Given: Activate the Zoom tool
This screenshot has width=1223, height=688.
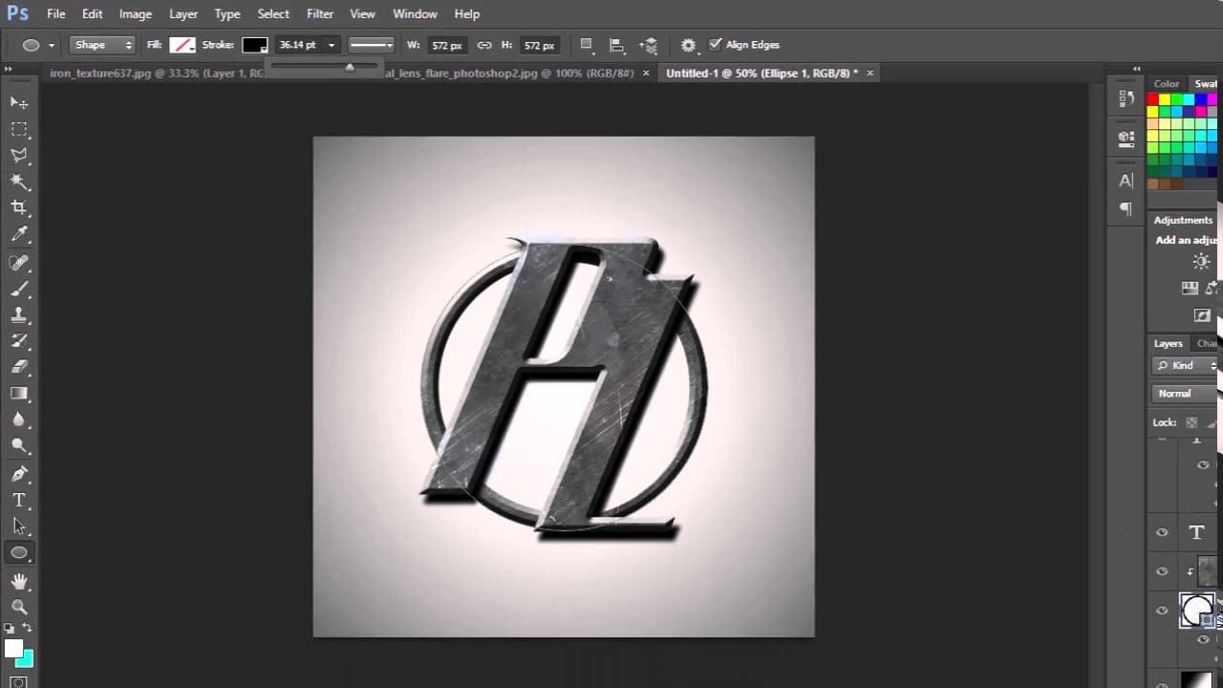Looking at the screenshot, I should pyautogui.click(x=19, y=607).
